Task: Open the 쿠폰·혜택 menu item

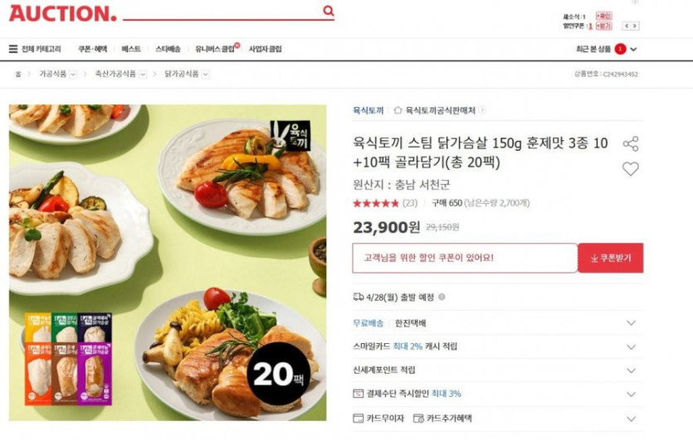Action: (92, 49)
